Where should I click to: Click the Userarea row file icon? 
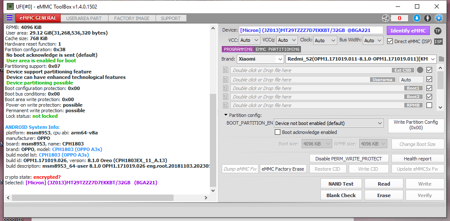pos(226,80)
